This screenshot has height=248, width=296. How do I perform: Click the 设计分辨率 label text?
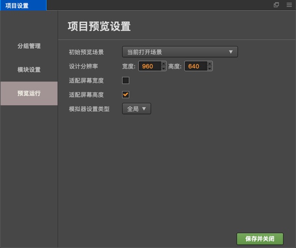[x=83, y=66]
